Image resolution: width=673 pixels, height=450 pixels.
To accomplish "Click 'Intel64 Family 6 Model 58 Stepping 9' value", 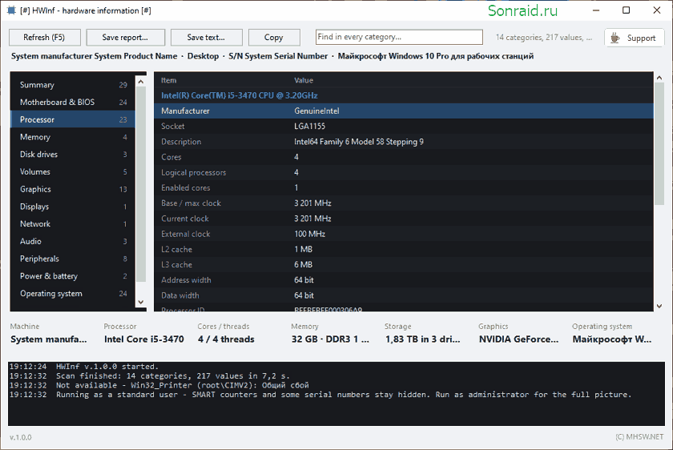I will [x=359, y=142].
